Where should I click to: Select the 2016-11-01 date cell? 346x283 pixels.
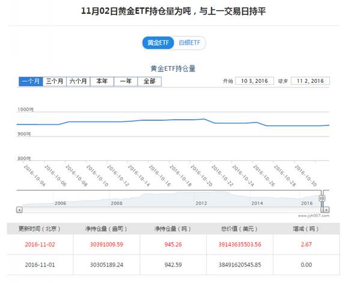click(40, 265)
